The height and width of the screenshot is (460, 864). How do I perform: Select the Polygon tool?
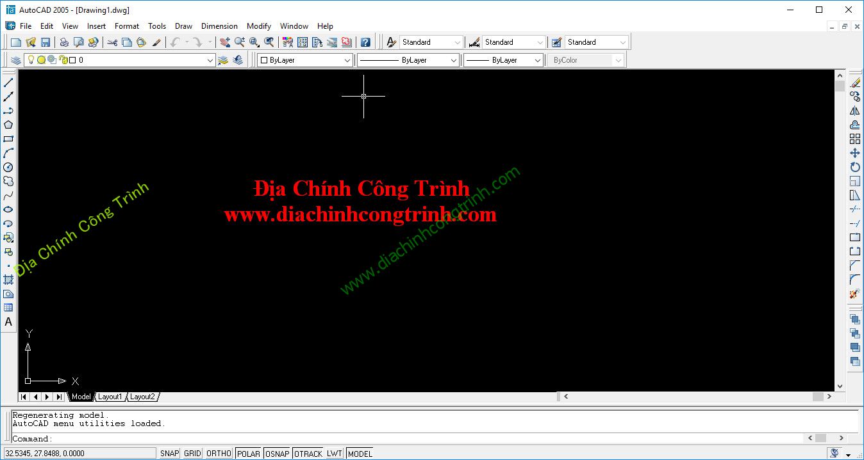(8, 125)
